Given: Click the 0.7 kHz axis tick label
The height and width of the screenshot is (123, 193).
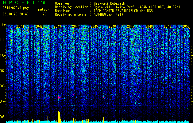Looking at the screenshot, I should click(x=2, y=101).
